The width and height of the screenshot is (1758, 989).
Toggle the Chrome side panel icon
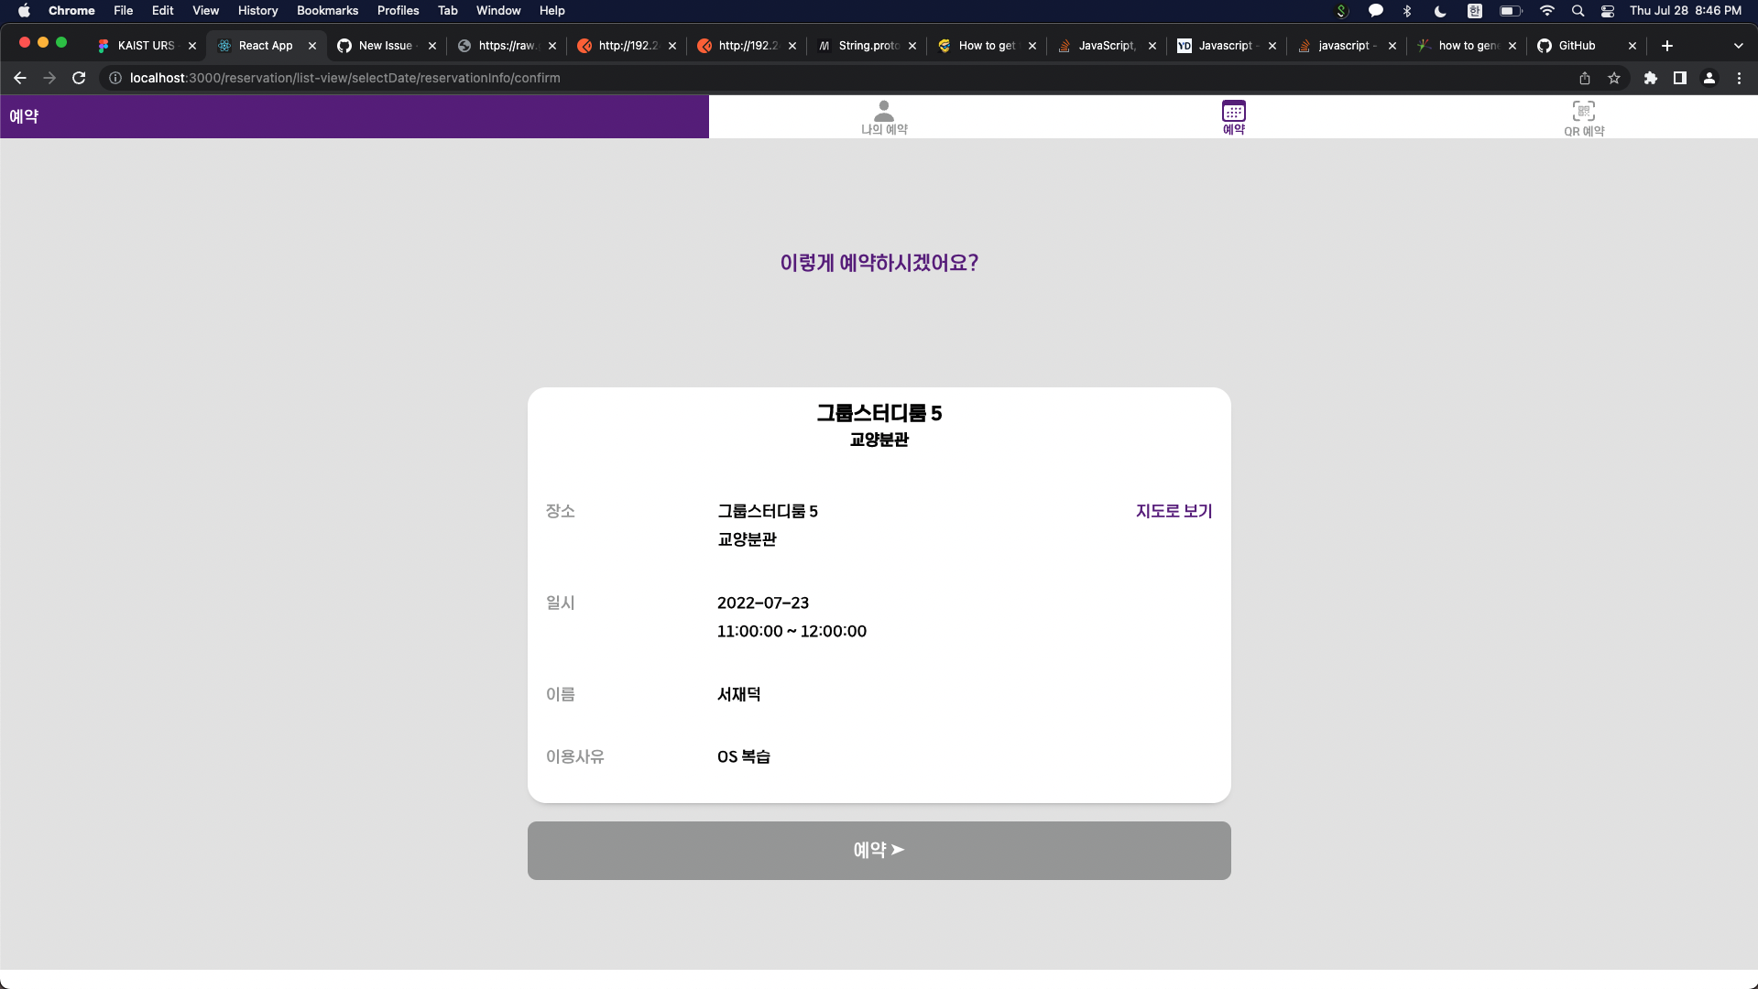pos(1680,78)
